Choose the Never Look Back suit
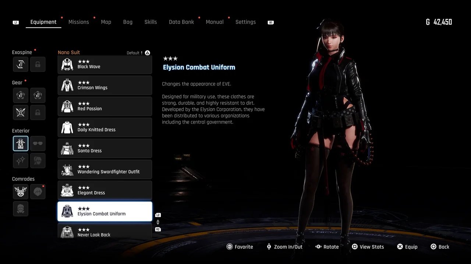 pyautogui.click(x=105, y=231)
